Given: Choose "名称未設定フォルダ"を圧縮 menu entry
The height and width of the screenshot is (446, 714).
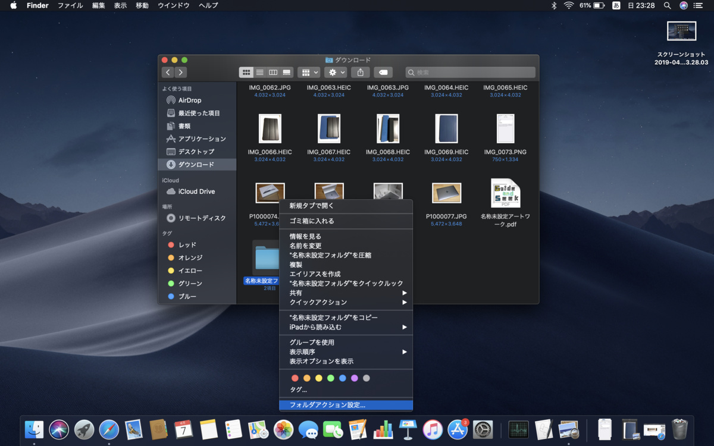Looking at the screenshot, I should point(346,255).
